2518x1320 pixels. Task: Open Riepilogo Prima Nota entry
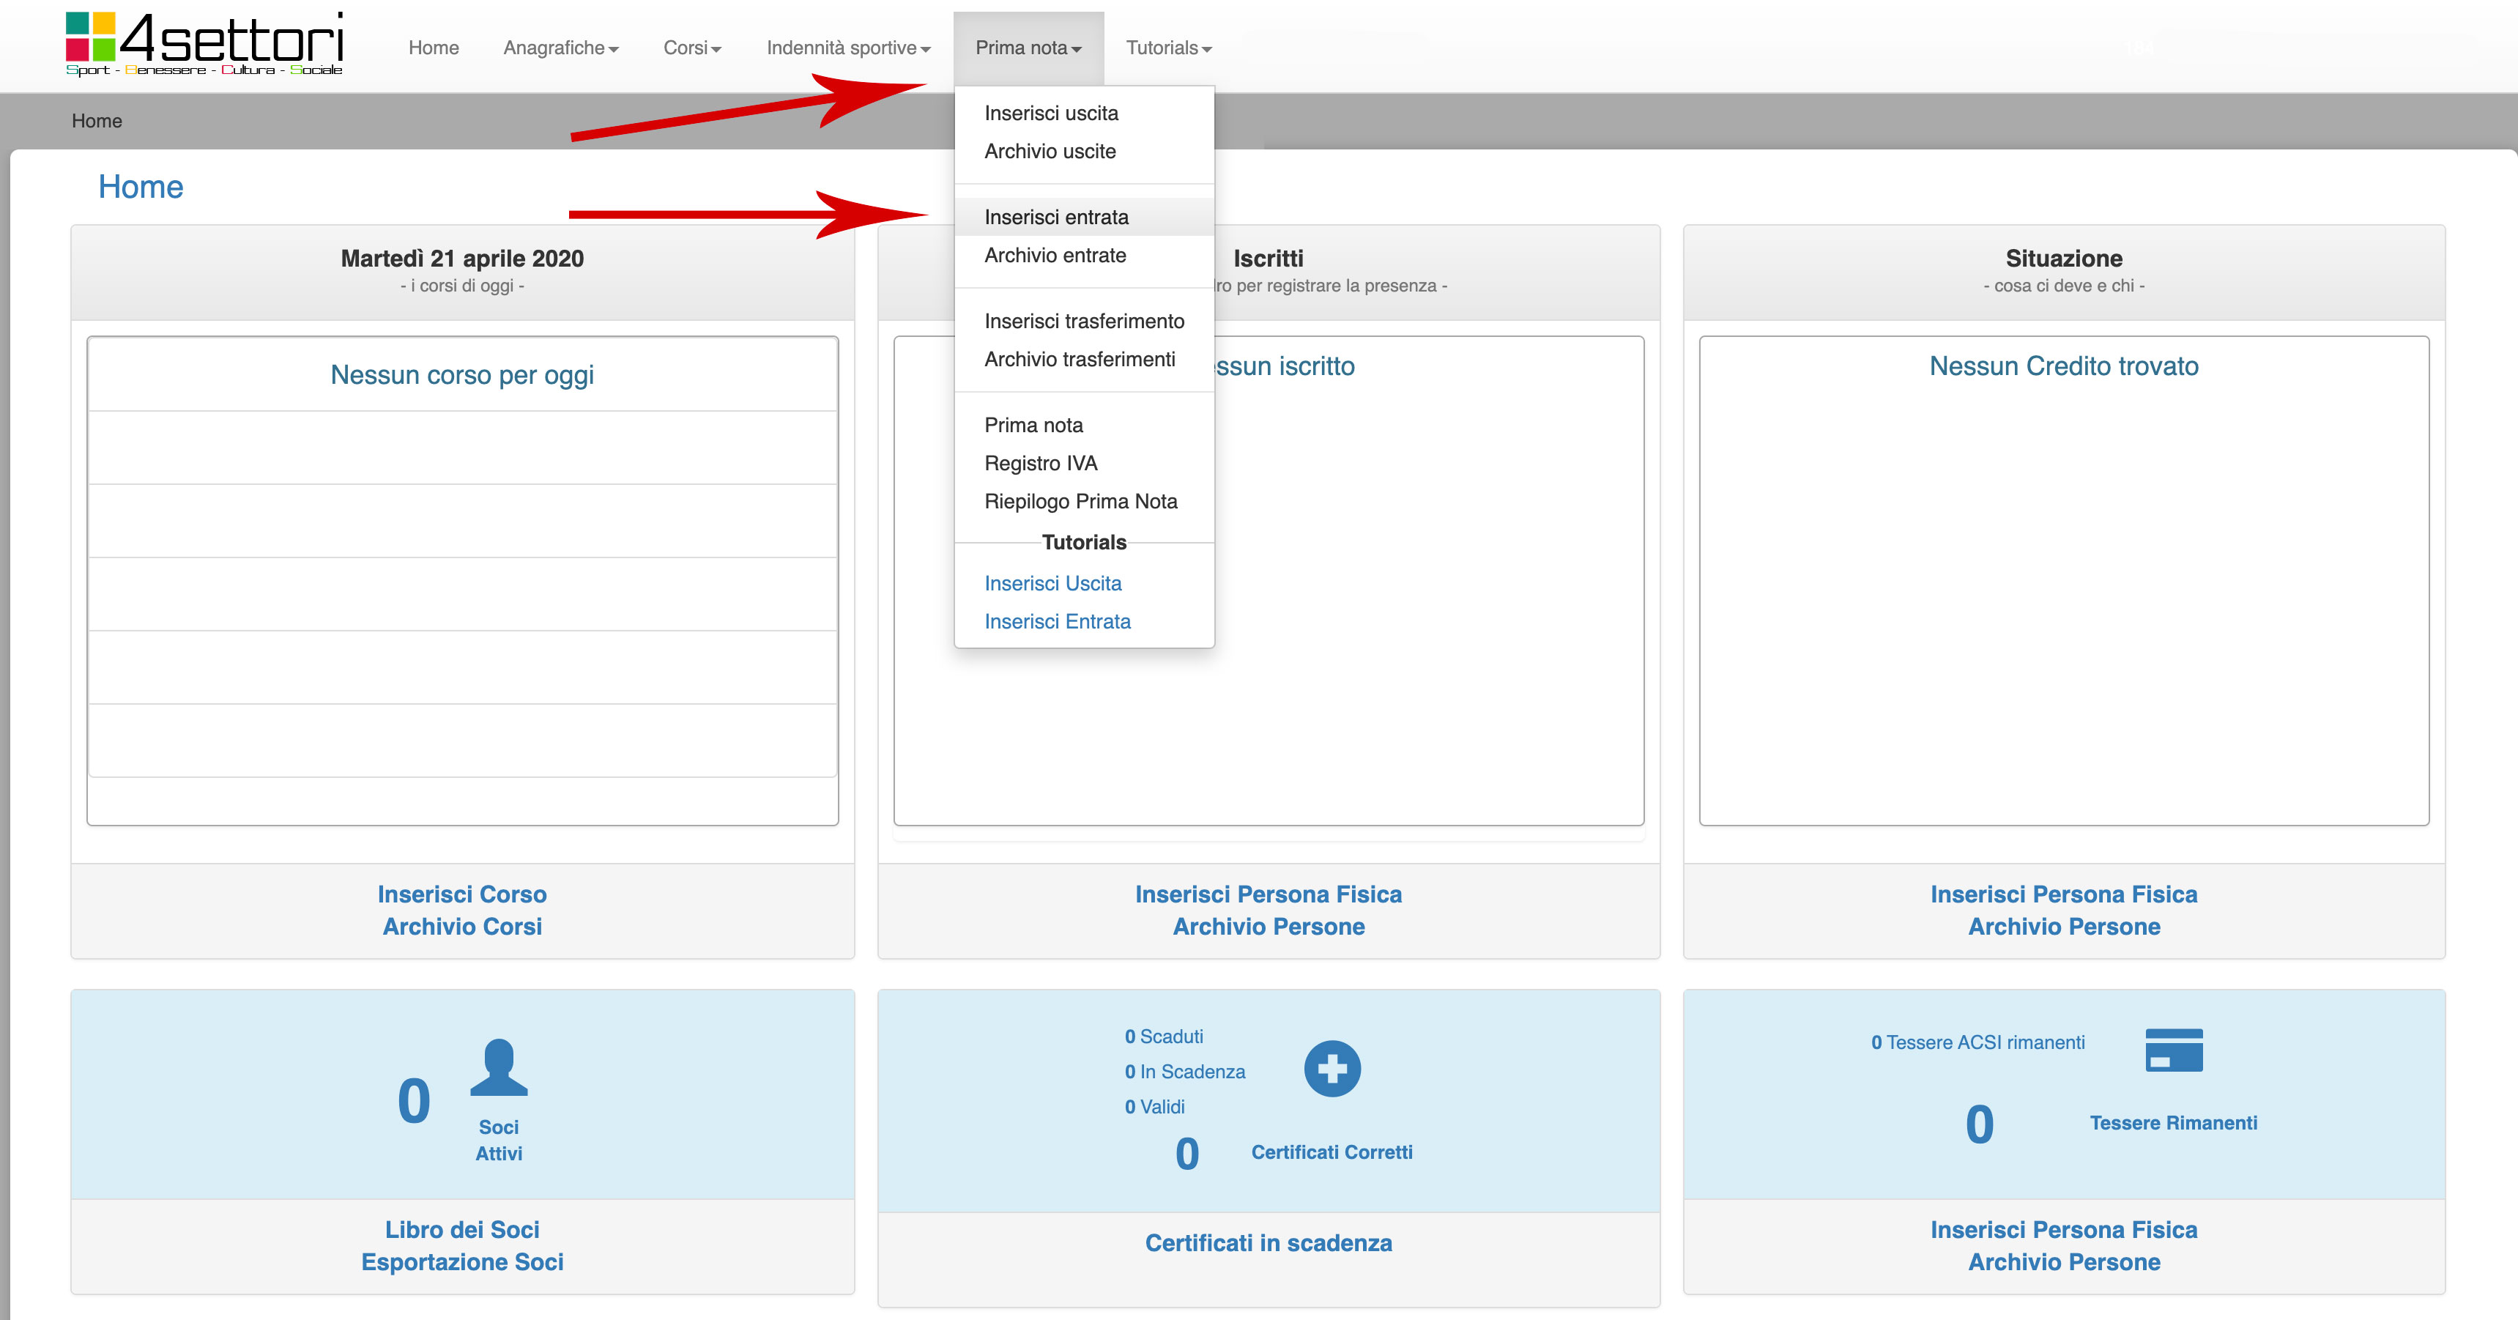pyautogui.click(x=1080, y=502)
